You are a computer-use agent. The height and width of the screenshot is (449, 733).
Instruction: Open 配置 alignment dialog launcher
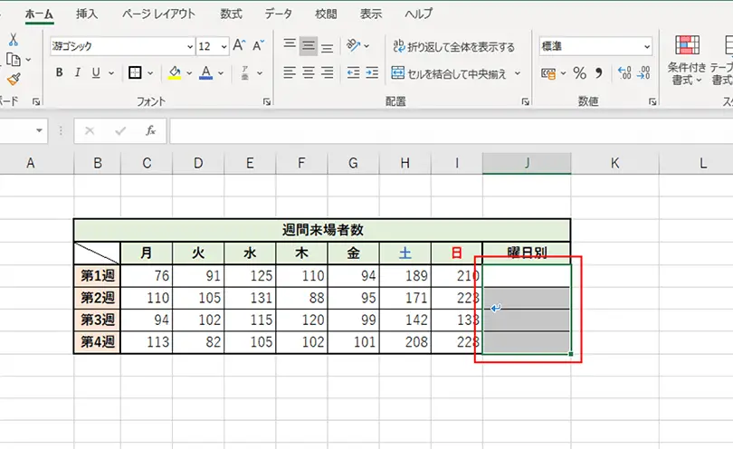pyautogui.click(x=526, y=101)
